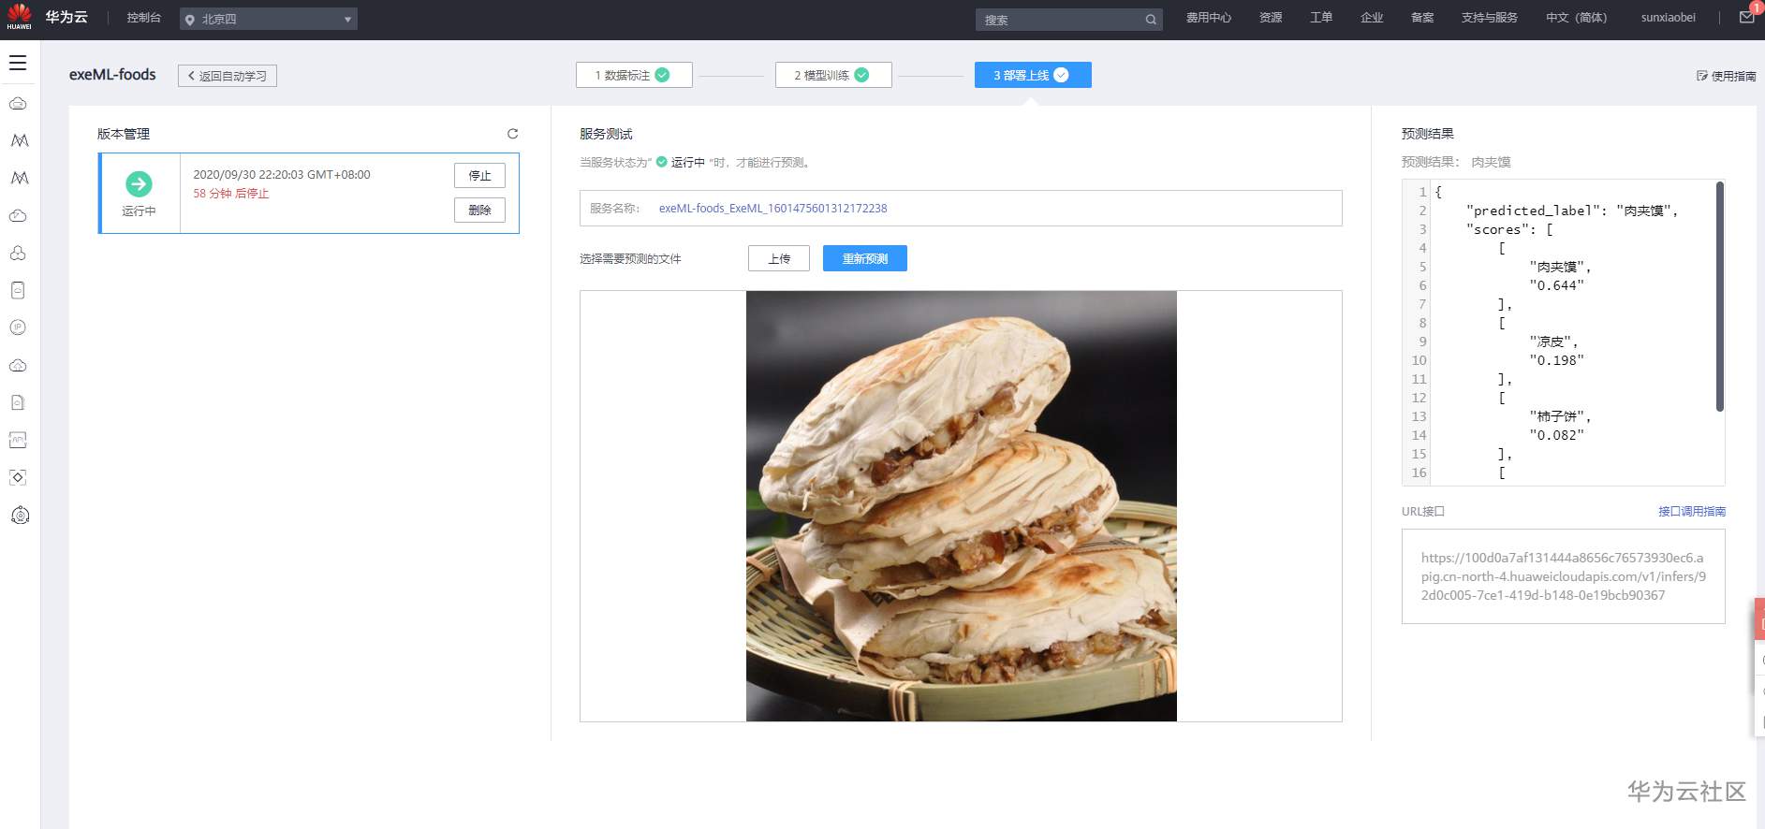Click the search magnifier icon
The height and width of the screenshot is (829, 1765).
pyautogui.click(x=1151, y=20)
